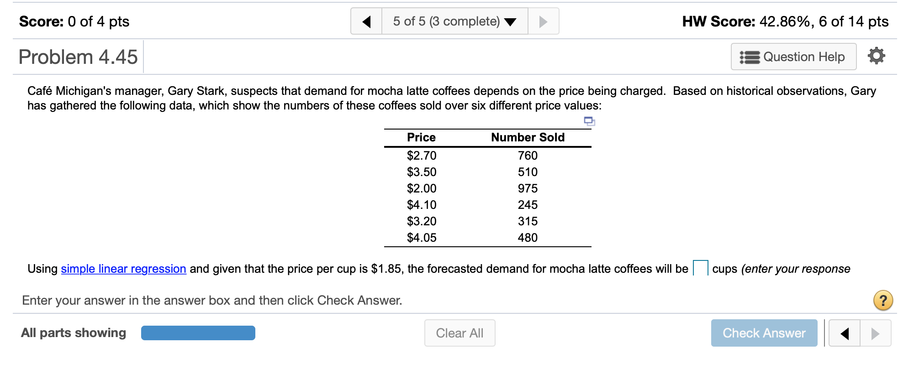Go to previous question using top arrow
The height and width of the screenshot is (374, 898).
pos(366,21)
